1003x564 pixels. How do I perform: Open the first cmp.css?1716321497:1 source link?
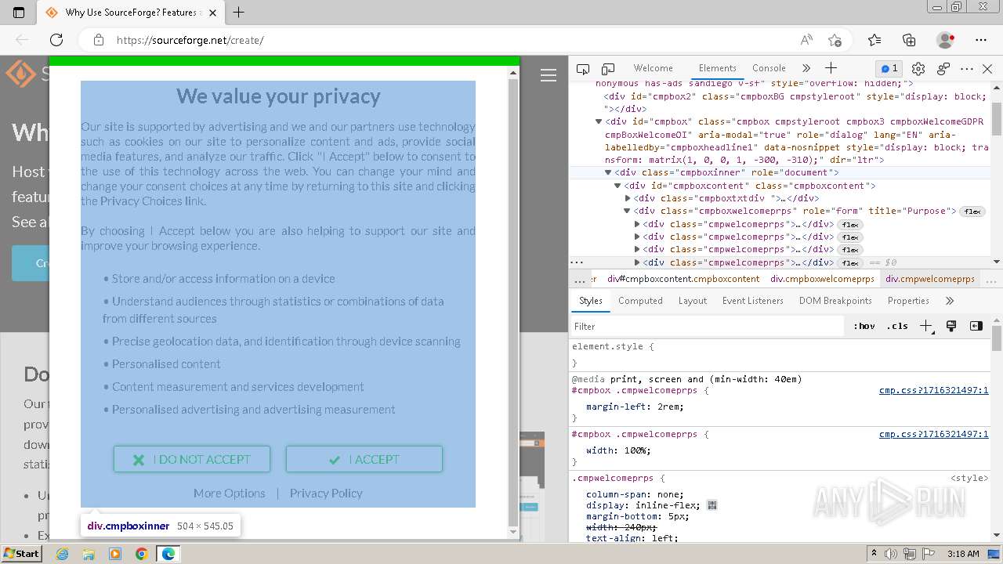click(x=933, y=390)
